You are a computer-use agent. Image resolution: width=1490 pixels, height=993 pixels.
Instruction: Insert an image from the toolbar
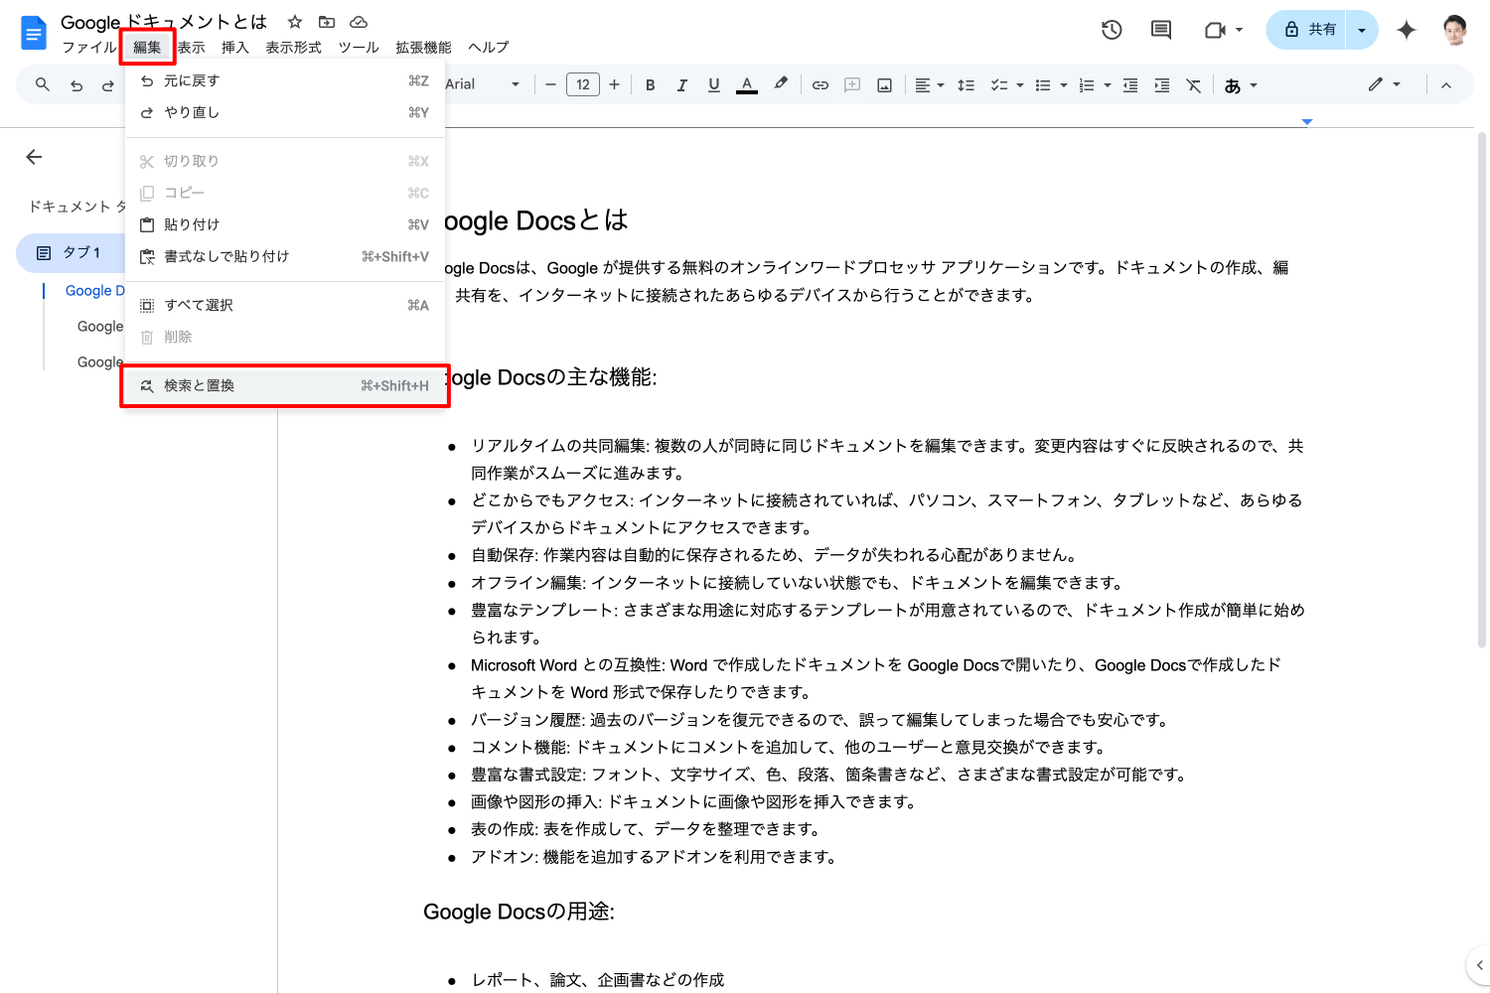pos(884,85)
